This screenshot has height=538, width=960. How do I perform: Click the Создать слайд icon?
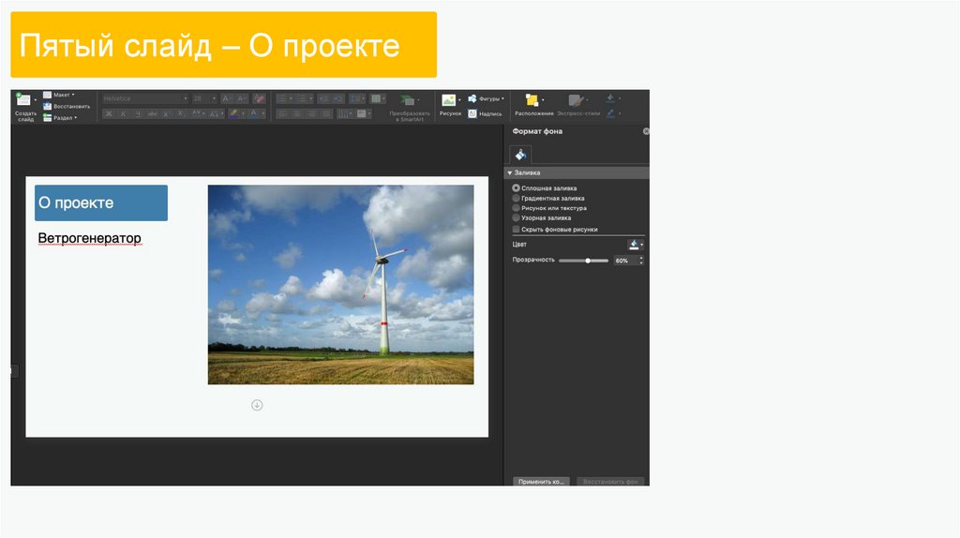(24, 100)
